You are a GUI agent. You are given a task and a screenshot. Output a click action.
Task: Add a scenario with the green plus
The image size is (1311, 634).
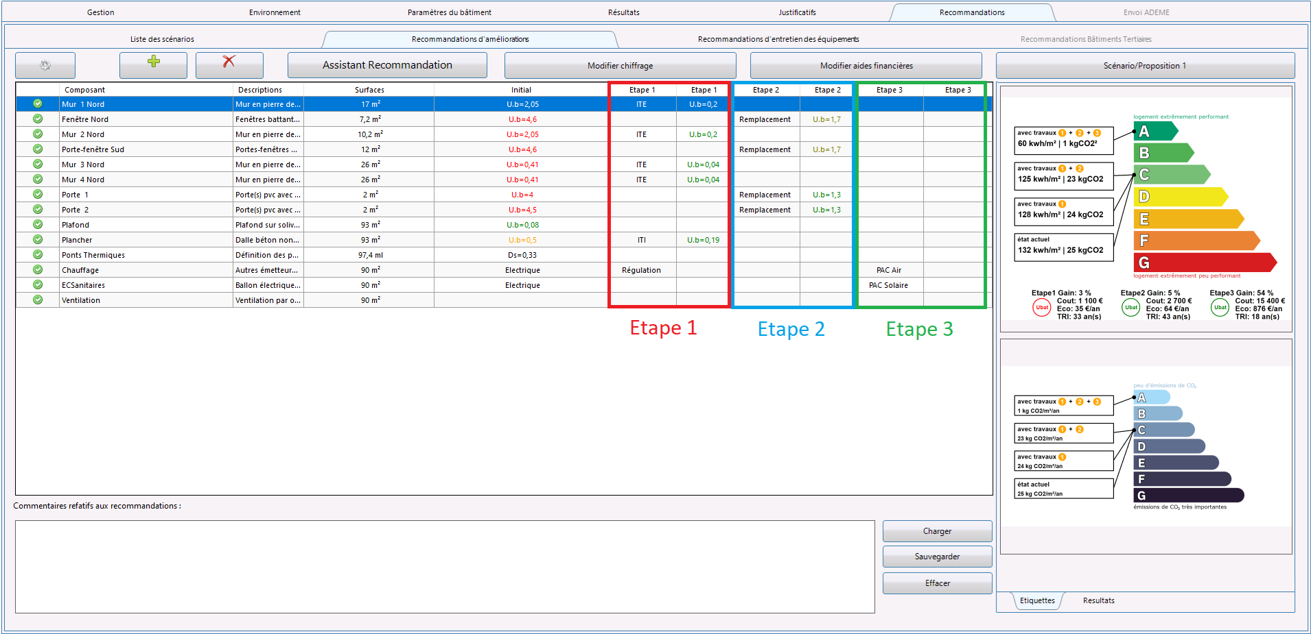[153, 65]
